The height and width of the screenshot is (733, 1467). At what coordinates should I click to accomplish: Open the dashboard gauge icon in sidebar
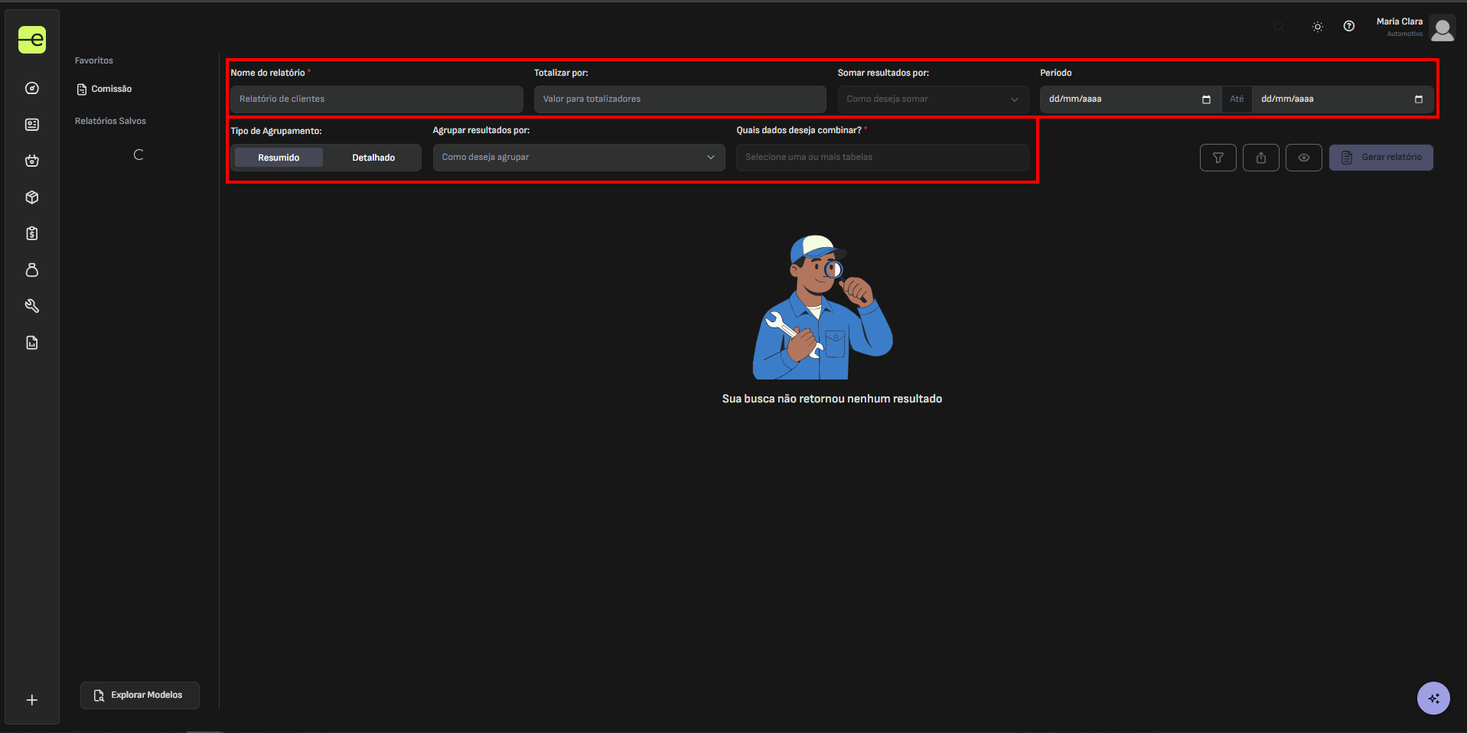[x=32, y=88]
